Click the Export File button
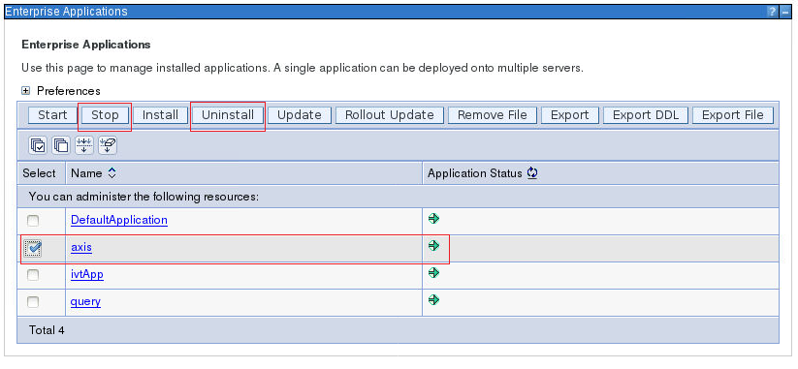Screen dimensions: 798x369 [x=733, y=115]
